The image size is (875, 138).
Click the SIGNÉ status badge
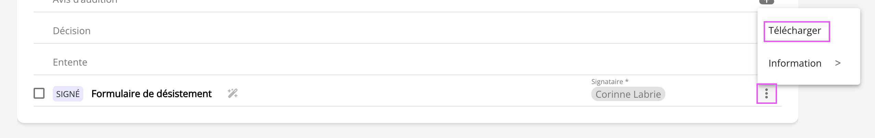click(x=68, y=94)
